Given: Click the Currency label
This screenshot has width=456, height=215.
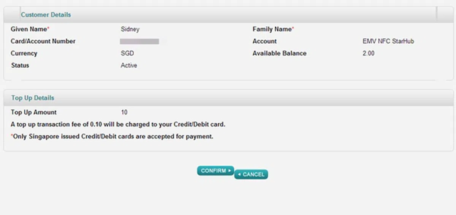Looking at the screenshot, I should click(24, 54).
